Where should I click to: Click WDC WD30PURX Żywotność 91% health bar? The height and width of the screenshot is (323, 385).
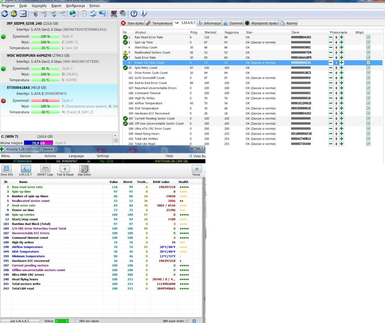point(45,69)
